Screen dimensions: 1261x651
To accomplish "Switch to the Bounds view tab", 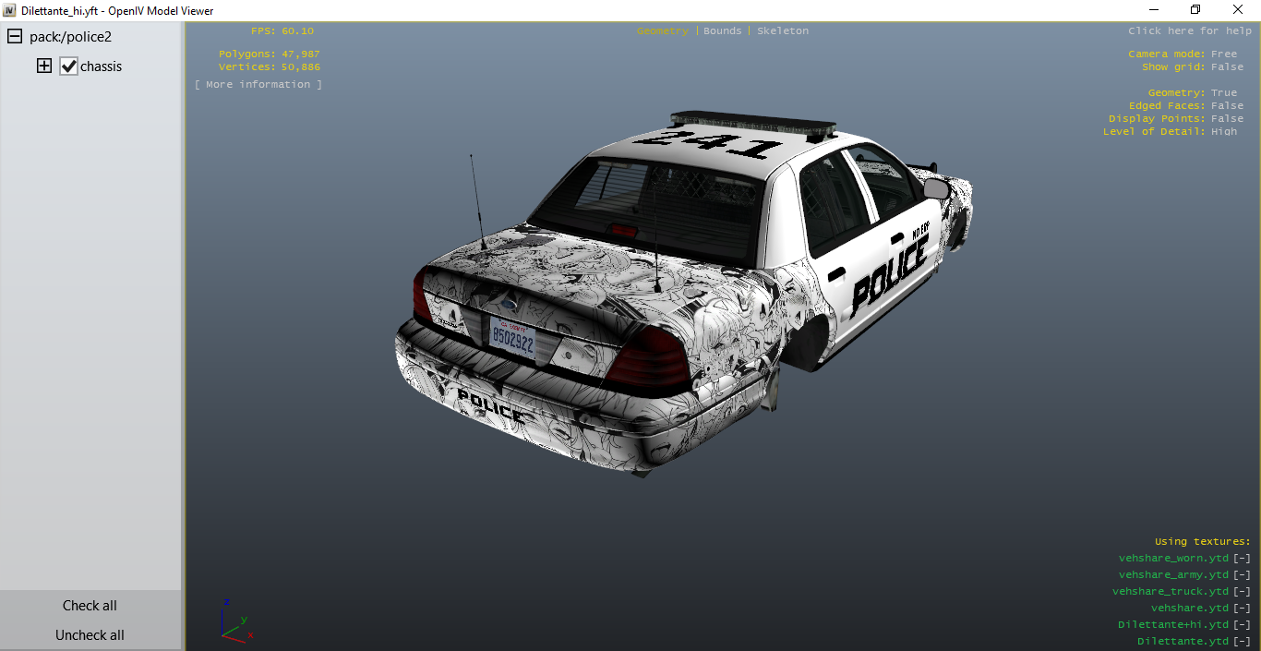I will 722,31.
